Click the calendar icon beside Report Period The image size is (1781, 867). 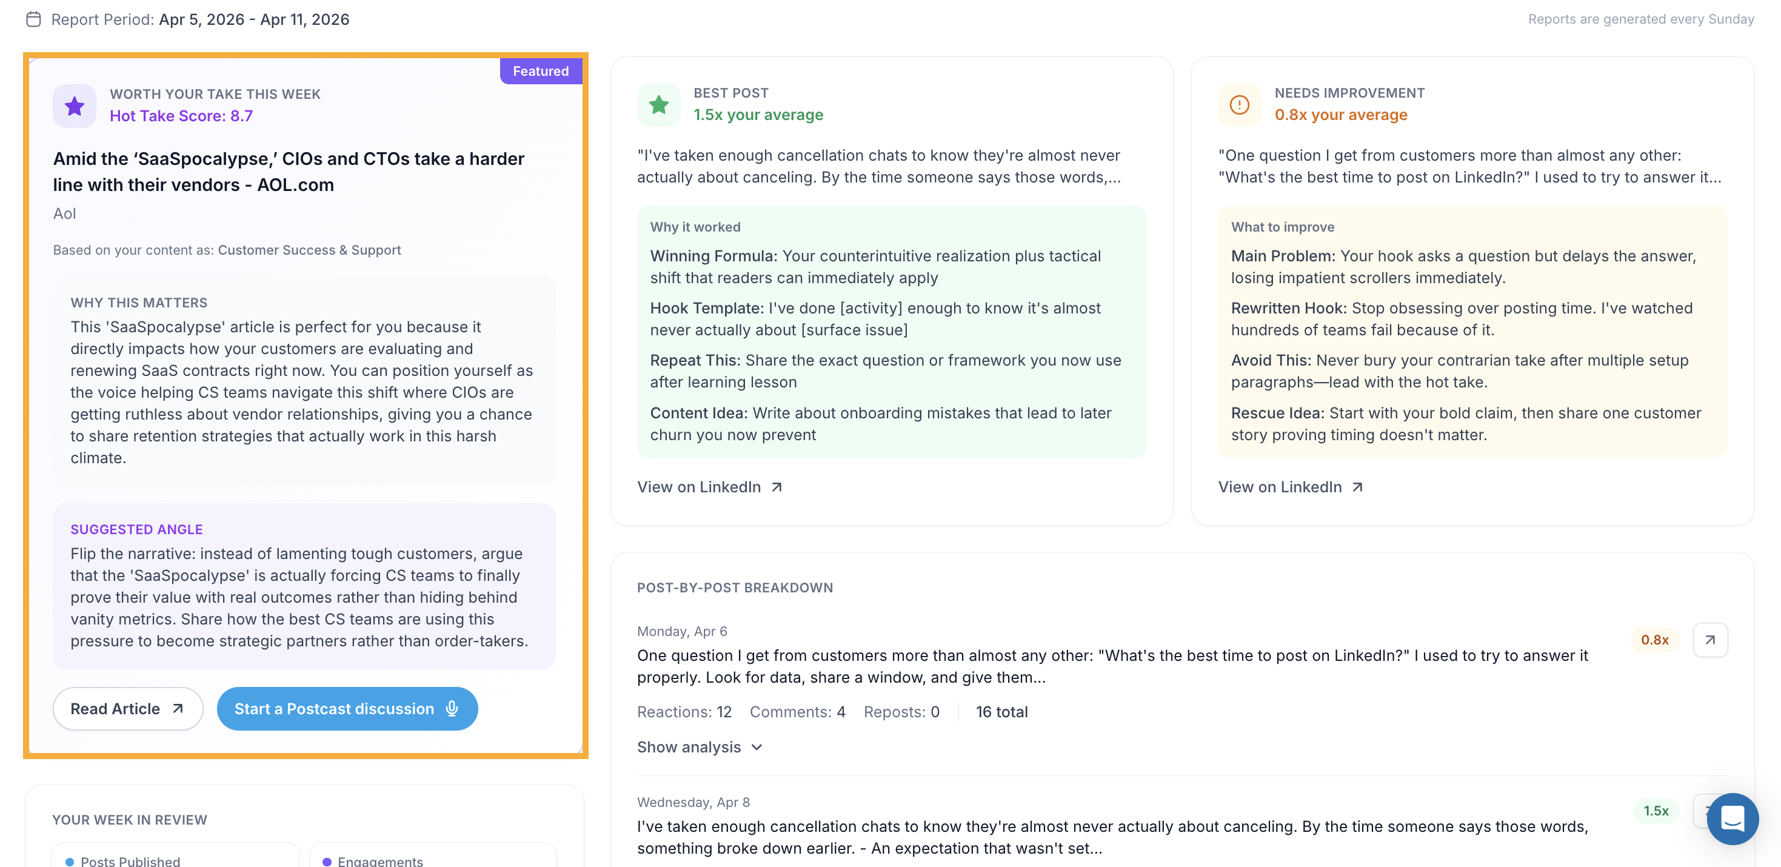33,19
